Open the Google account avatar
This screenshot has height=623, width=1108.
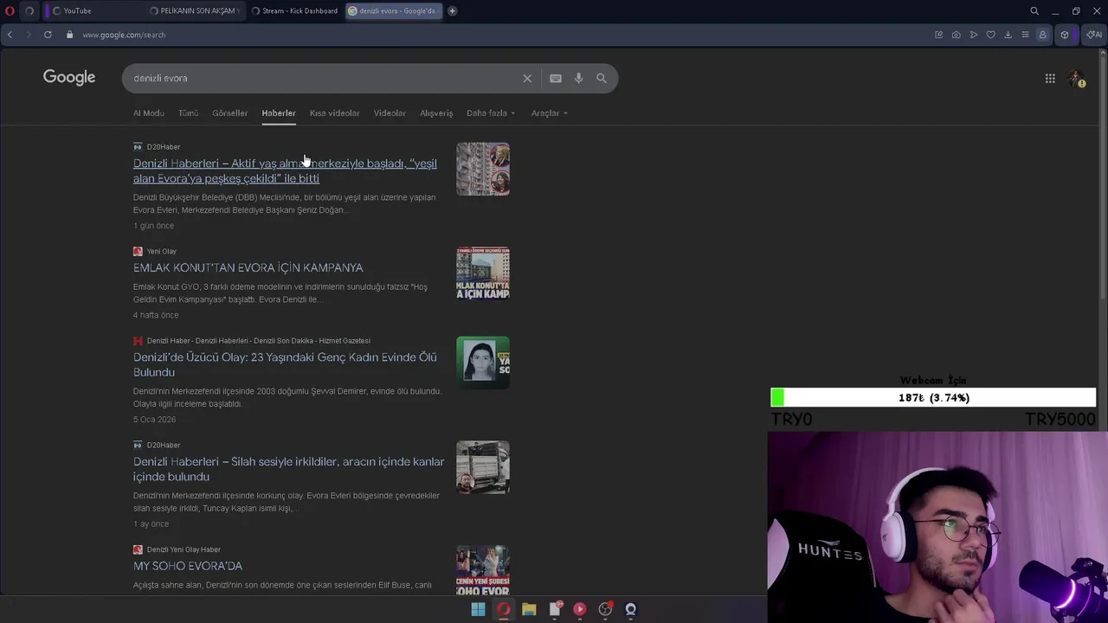point(1076,79)
